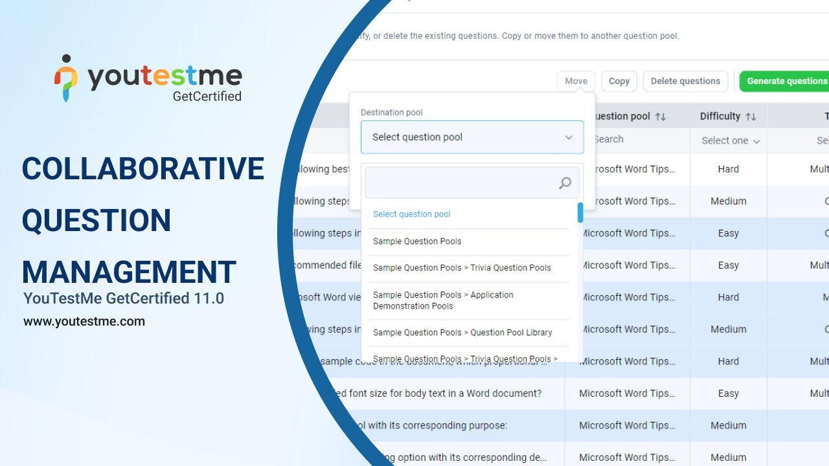Image resolution: width=829 pixels, height=466 pixels.
Task: Click the www.youtestme.com link text
Action: [84, 322]
